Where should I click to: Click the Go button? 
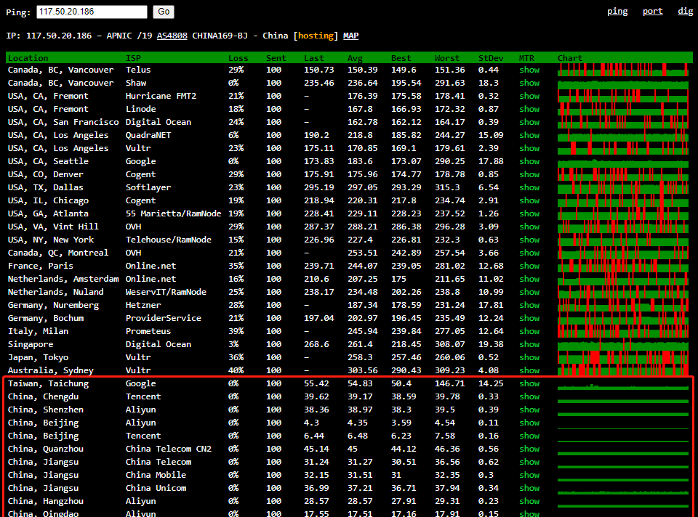click(x=164, y=12)
